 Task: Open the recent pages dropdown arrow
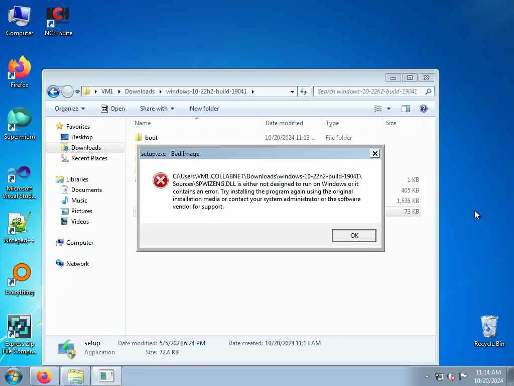tap(77, 92)
